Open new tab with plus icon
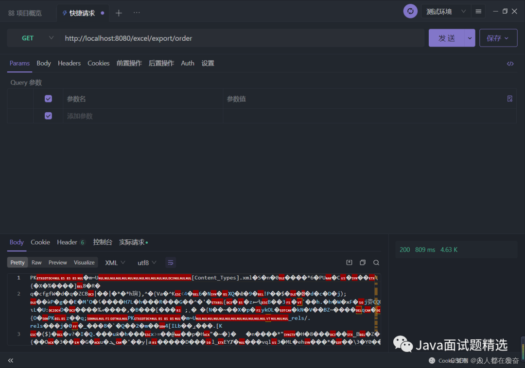 point(119,13)
